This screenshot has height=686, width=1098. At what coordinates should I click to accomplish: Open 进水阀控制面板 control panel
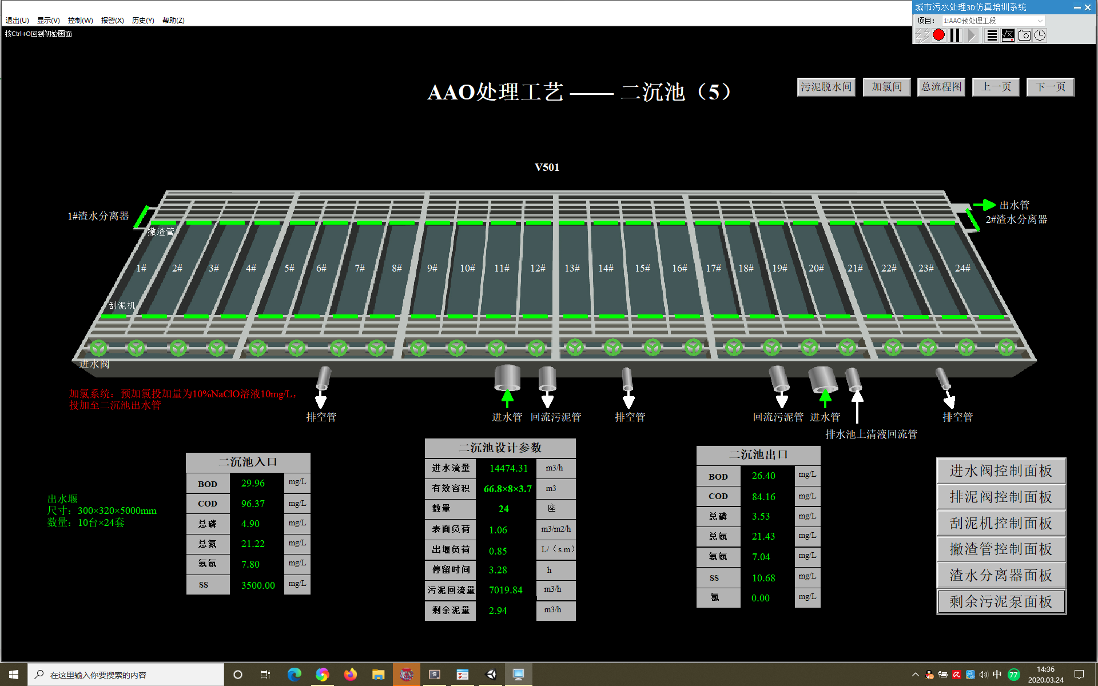1001,470
